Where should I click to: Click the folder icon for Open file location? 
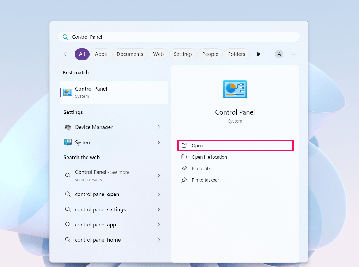(184, 157)
